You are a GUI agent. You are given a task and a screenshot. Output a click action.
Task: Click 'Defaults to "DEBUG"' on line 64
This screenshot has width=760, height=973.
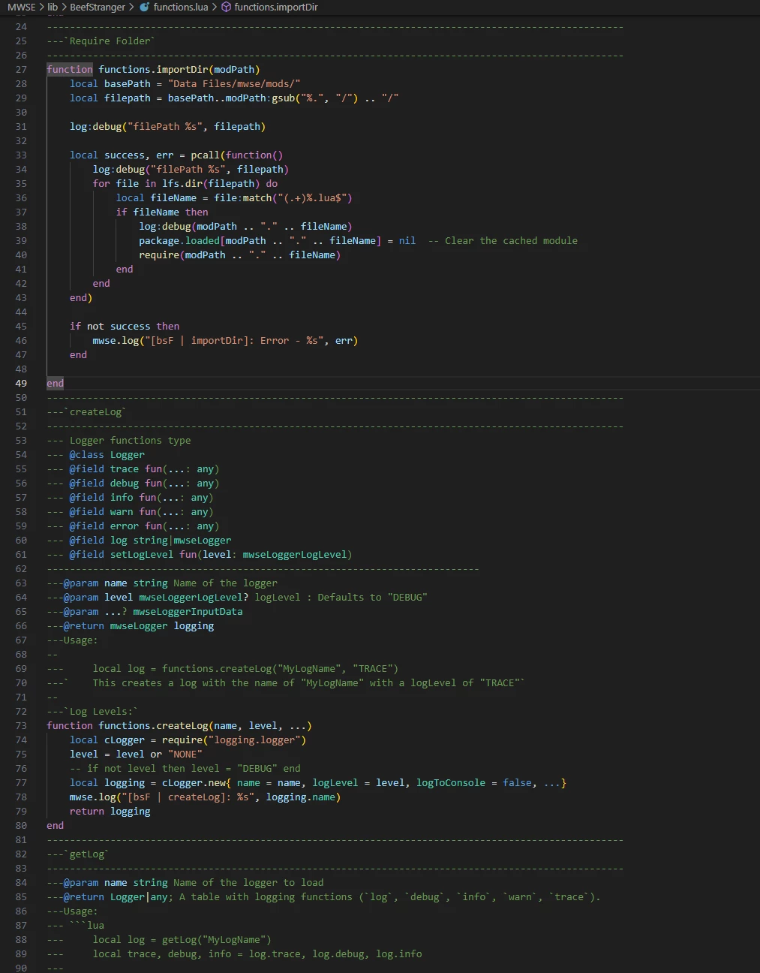click(x=373, y=598)
